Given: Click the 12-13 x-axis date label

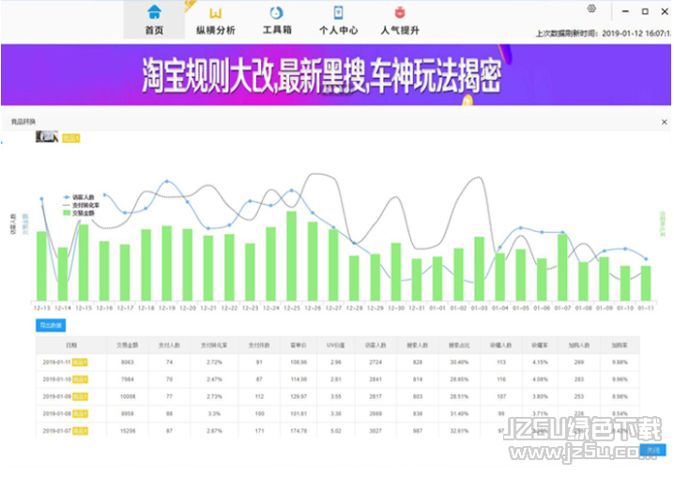Looking at the screenshot, I should (x=41, y=308).
